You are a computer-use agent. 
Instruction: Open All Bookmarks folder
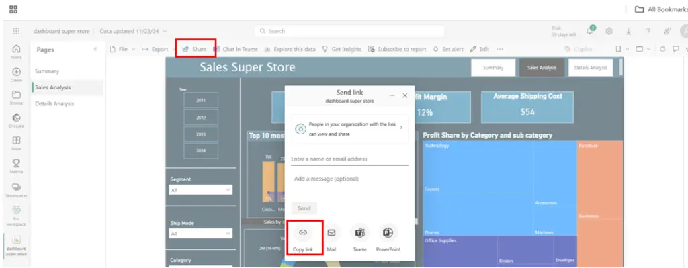click(661, 9)
